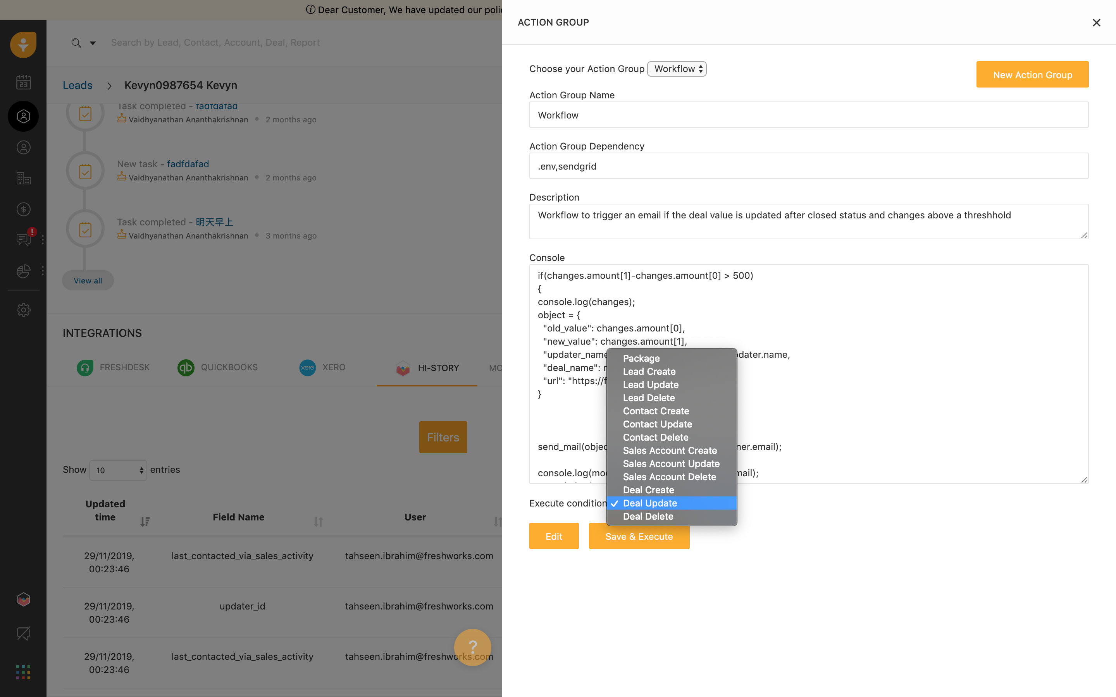The height and width of the screenshot is (697, 1116).
Task: Click into the Action Group Dependency field
Action: click(x=808, y=166)
